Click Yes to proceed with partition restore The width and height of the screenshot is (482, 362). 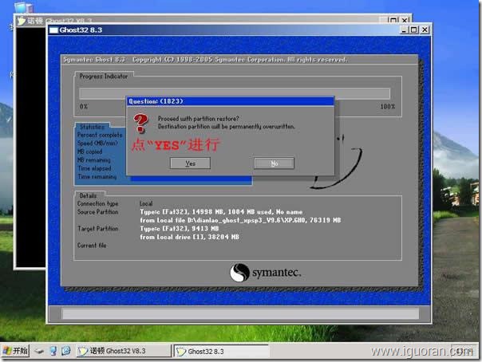(x=190, y=163)
